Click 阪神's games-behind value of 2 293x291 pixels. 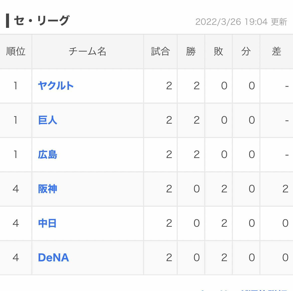[285, 189]
